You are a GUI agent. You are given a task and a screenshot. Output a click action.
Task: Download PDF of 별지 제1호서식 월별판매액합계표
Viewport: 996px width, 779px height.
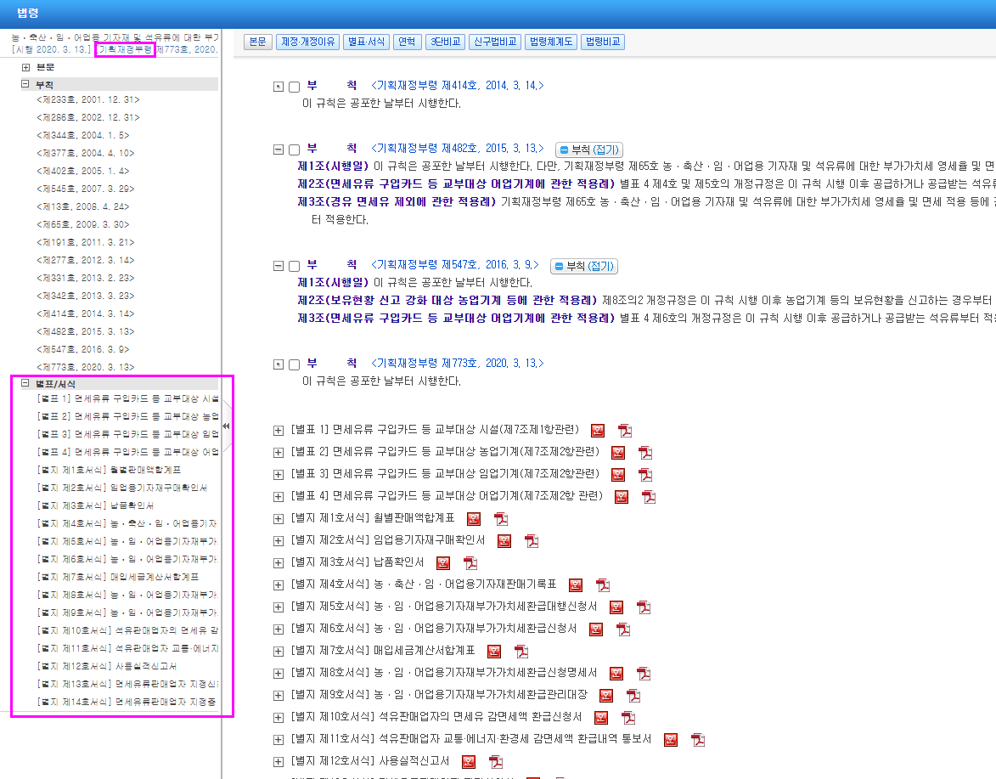click(x=501, y=519)
